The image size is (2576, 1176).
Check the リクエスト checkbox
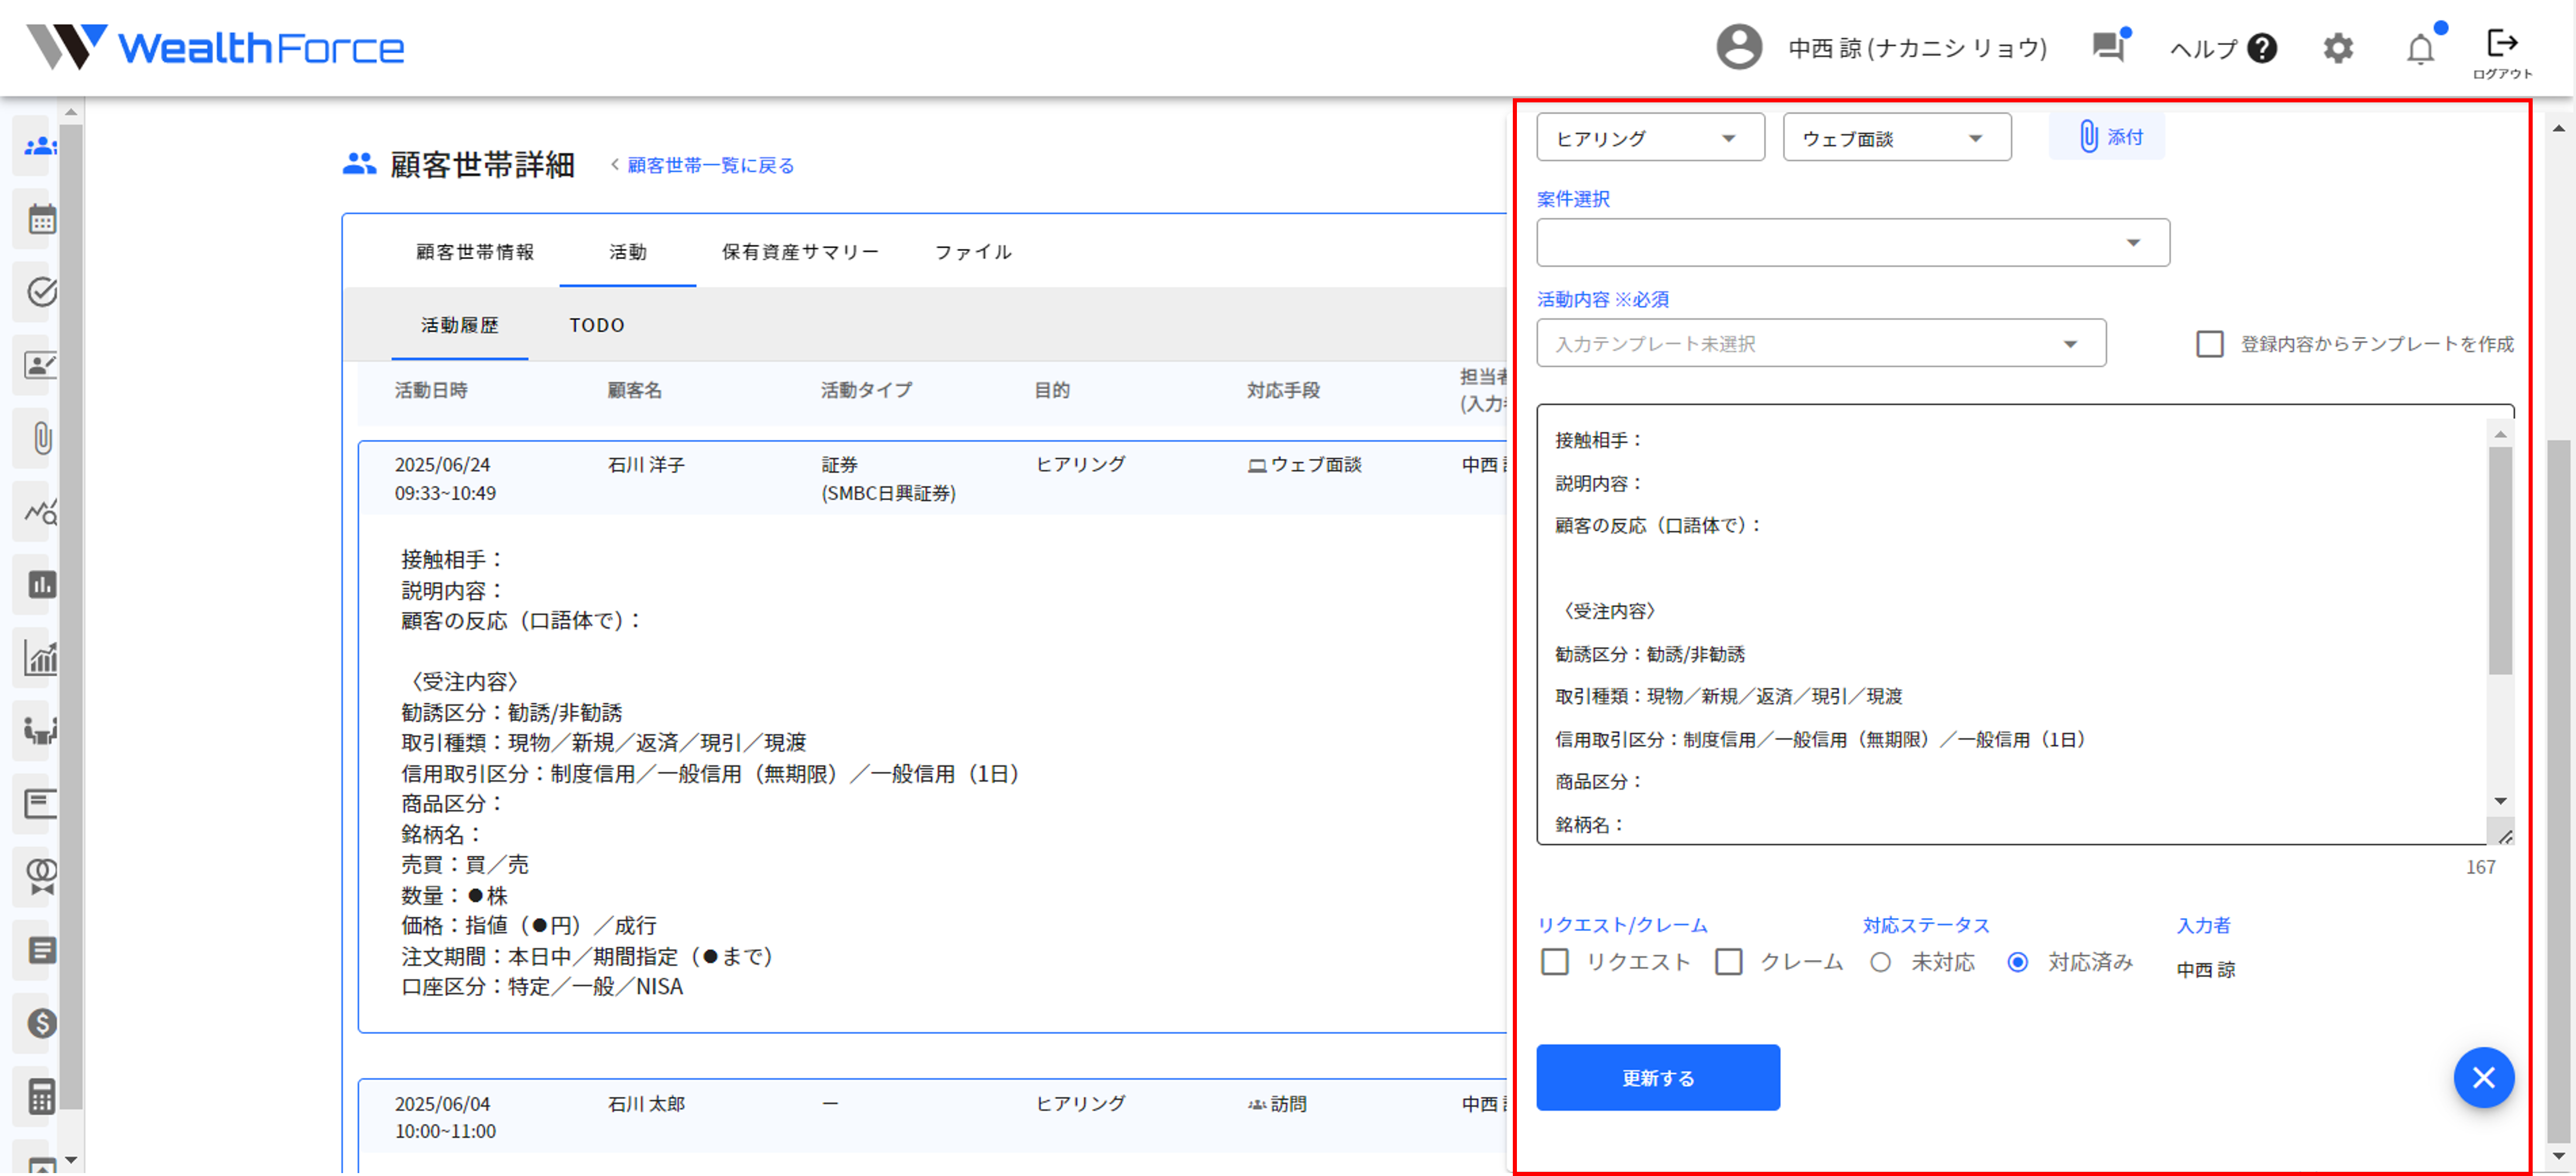click(1554, 961)
